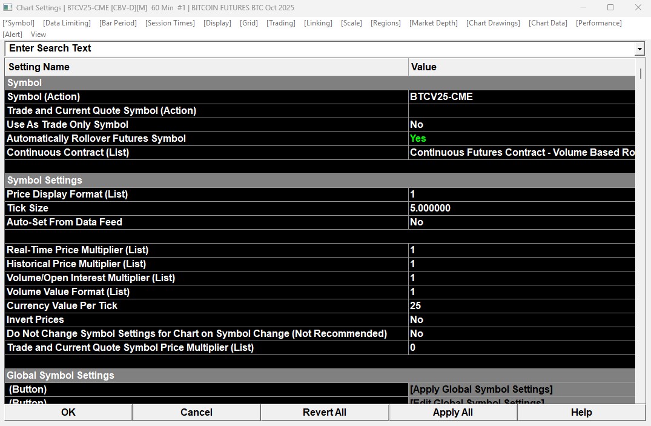Open the Real-Time Price Multiplier list value
This screenshot has width=651, height=426.
[522, 250]
